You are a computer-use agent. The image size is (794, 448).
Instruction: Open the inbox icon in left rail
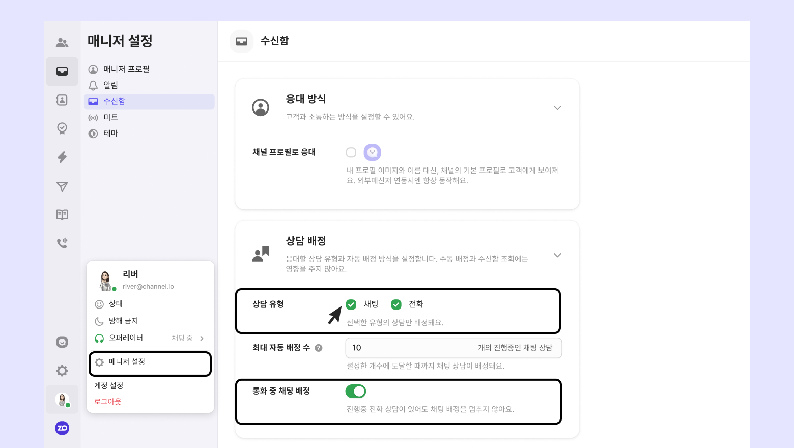coord(62,71)
